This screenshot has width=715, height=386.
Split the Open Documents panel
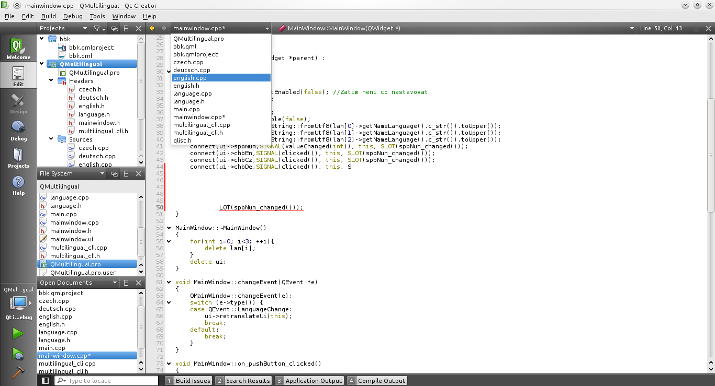click(126, 283)
